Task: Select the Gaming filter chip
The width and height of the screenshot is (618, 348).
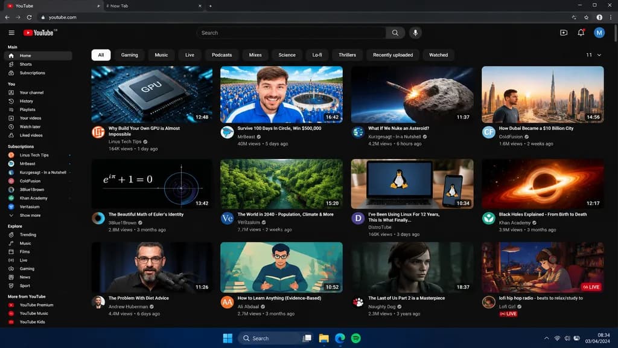Action: point(129,55)
